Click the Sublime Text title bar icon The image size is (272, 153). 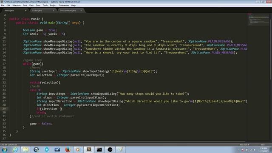[2, 2]
